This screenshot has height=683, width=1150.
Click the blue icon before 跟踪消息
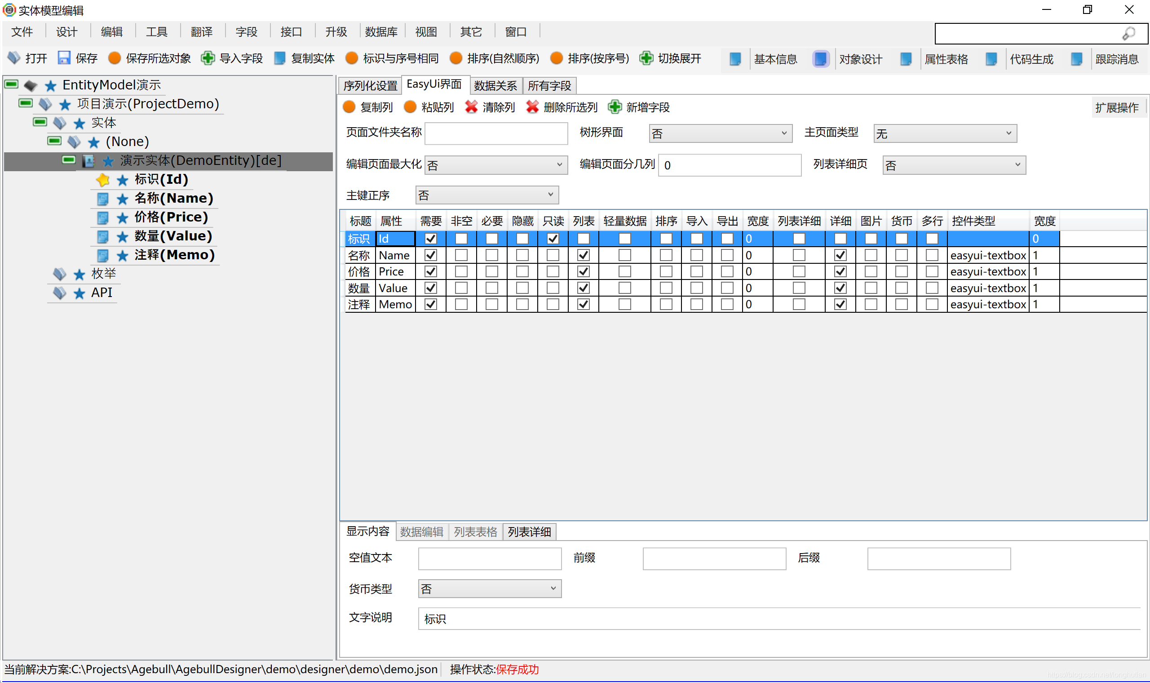pyautogui.click(x=1077, y=59)
